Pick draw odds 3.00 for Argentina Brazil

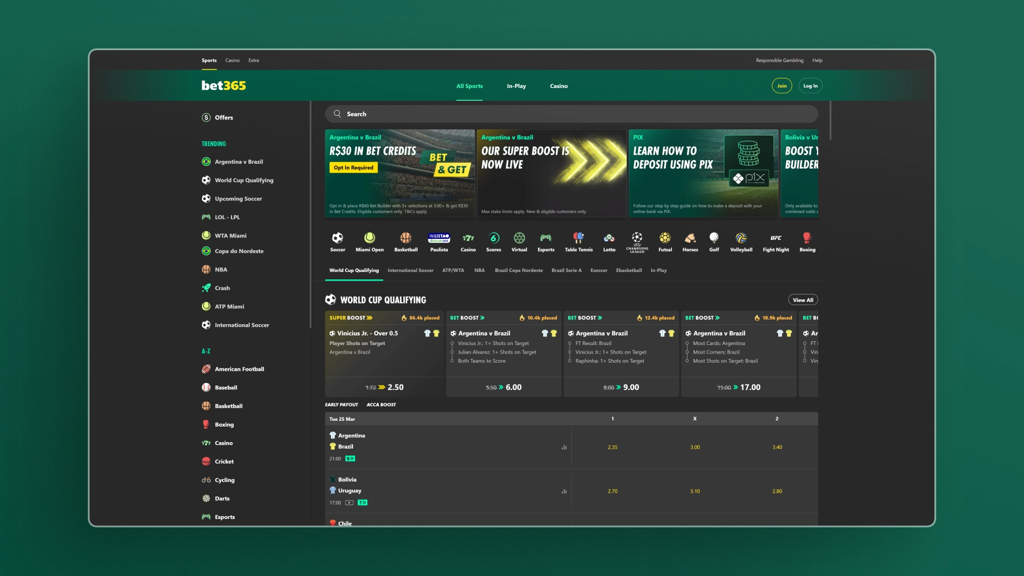pyautogui.click(x=695, y=447)
